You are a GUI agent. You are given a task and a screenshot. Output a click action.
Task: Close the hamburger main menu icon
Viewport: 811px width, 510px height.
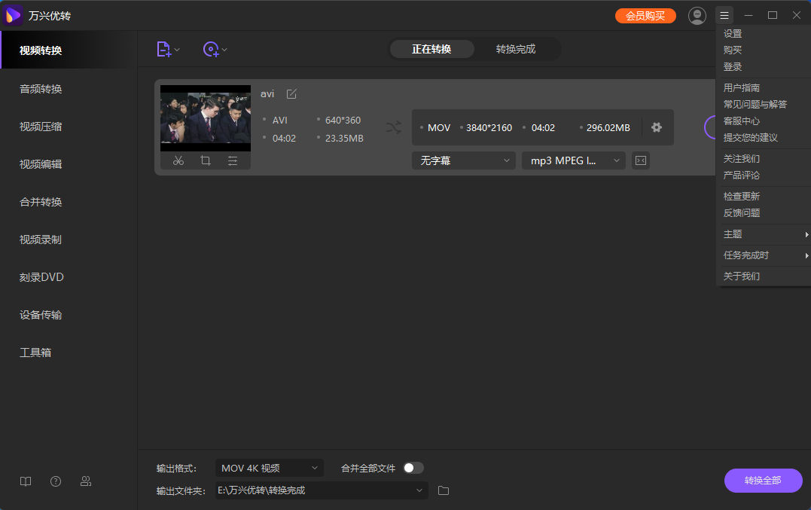(x=724, y=16)
